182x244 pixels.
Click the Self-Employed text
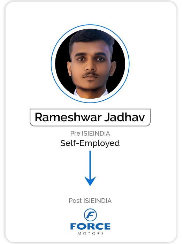click(x=90, y=143)
